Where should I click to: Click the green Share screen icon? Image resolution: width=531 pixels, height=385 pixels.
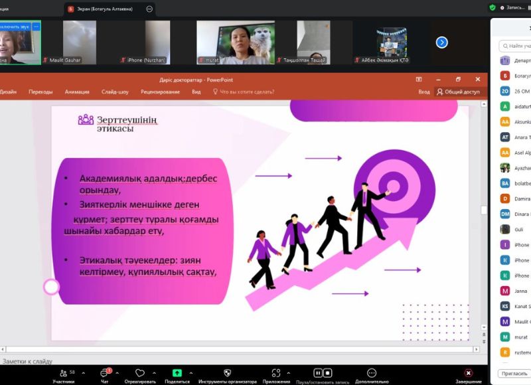(177, 372)
